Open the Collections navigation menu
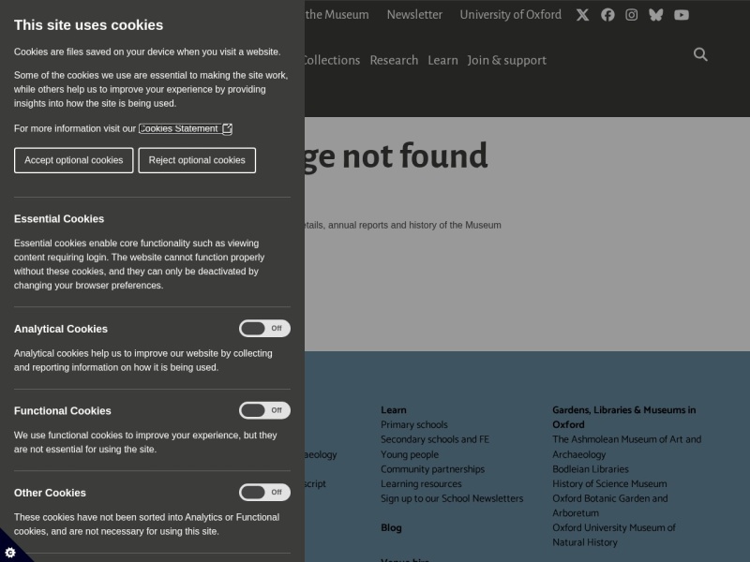Viewport: 750px width, 562px height. coord(332,60)
